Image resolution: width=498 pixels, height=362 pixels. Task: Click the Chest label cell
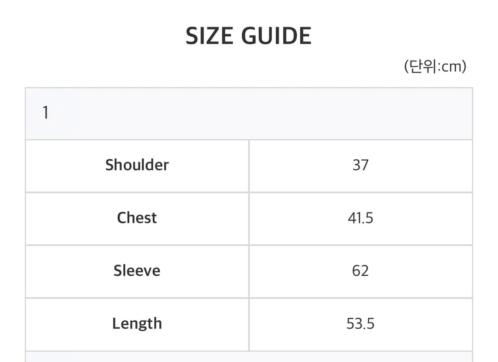[137, 218]
